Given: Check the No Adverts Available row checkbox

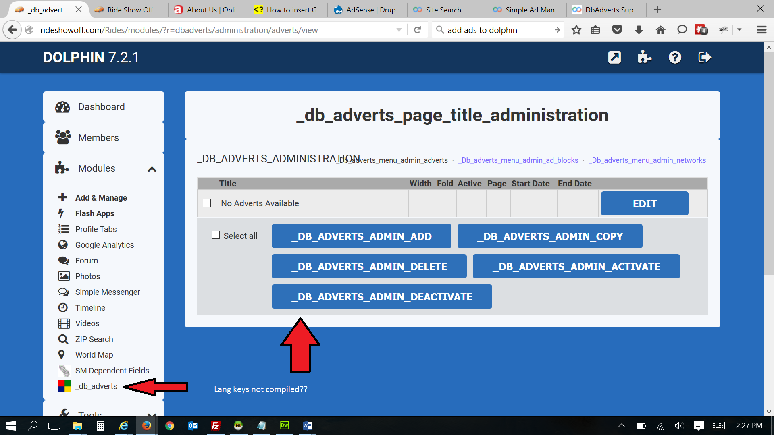Looking at the screenshot, I should click(207, 203).
